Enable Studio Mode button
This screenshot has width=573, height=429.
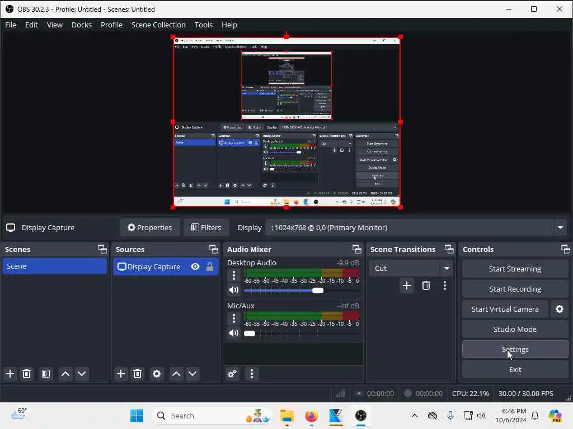tap(515, 329)
